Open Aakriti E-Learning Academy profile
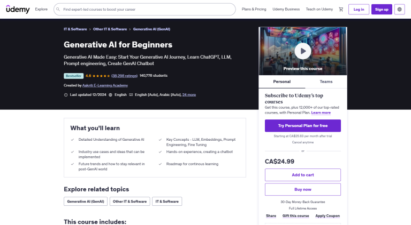Screen dimensions: 411x225 (105, 85)
